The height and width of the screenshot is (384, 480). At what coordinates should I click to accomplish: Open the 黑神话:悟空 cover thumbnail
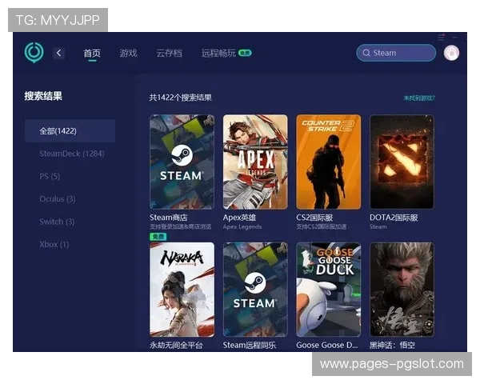tap(402, 290)
